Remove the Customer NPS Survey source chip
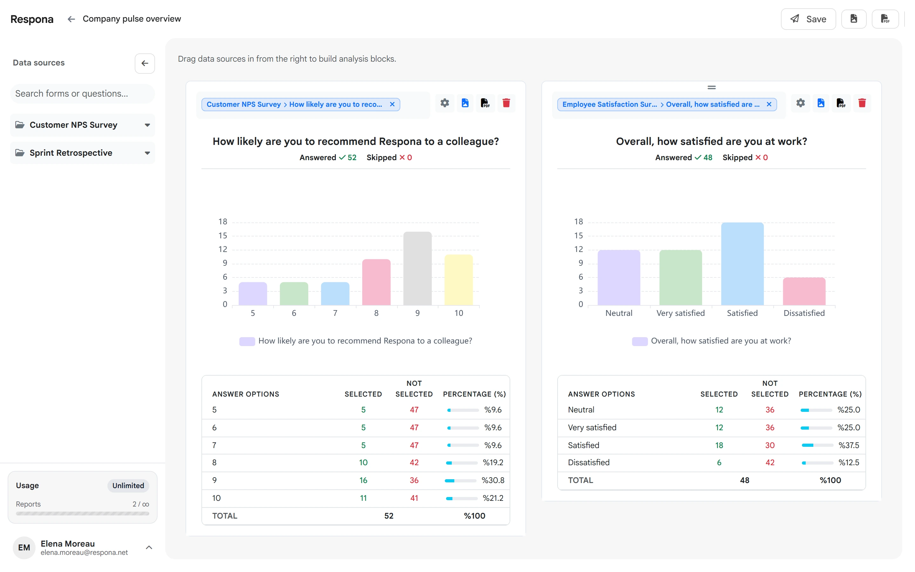915x572 pixels. 392,104
